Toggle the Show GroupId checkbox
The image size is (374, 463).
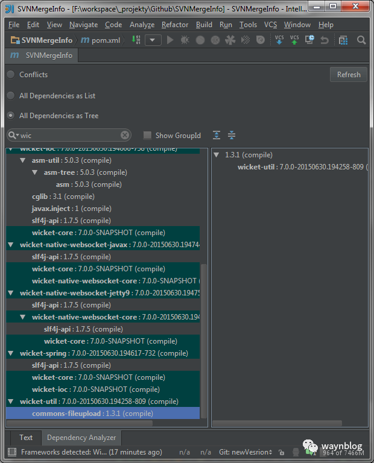147,135
